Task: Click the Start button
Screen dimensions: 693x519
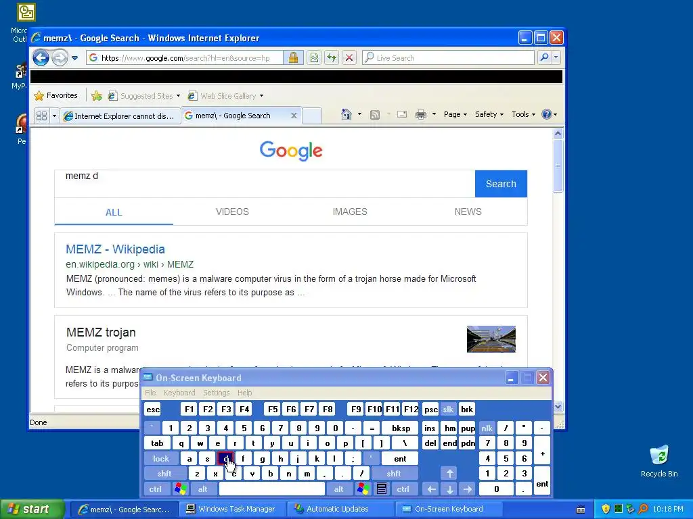Action: [32, 509]
